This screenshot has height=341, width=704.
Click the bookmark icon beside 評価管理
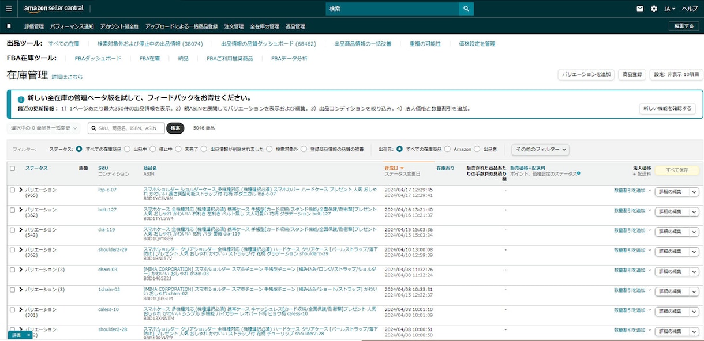coord(9,26)
